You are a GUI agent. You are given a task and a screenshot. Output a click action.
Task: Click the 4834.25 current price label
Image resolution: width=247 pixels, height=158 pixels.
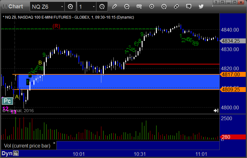(233, 41)
